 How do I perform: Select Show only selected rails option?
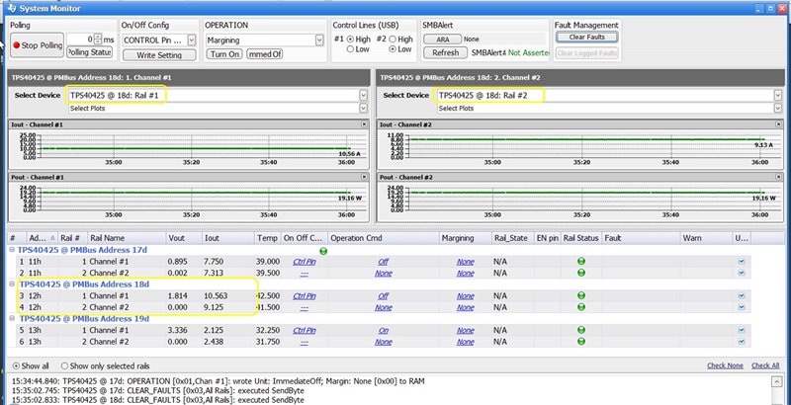point(64,366)
